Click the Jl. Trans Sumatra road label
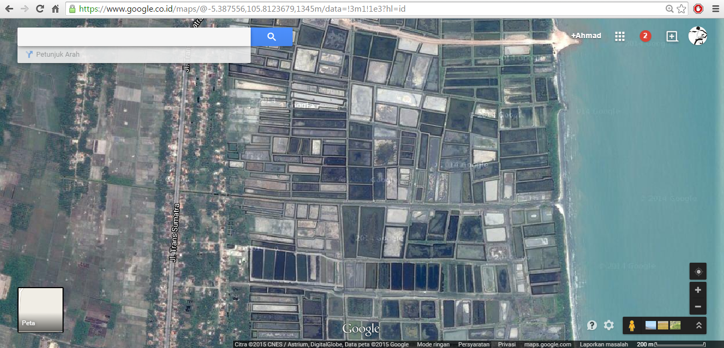 point(174,233)
